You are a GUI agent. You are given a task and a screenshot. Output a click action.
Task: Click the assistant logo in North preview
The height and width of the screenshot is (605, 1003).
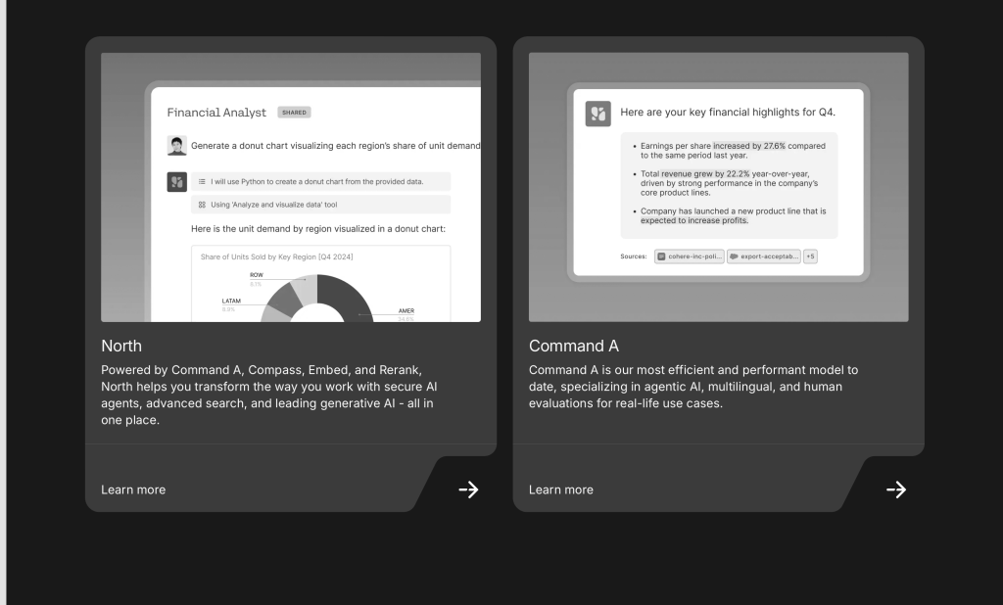(176, 182)
